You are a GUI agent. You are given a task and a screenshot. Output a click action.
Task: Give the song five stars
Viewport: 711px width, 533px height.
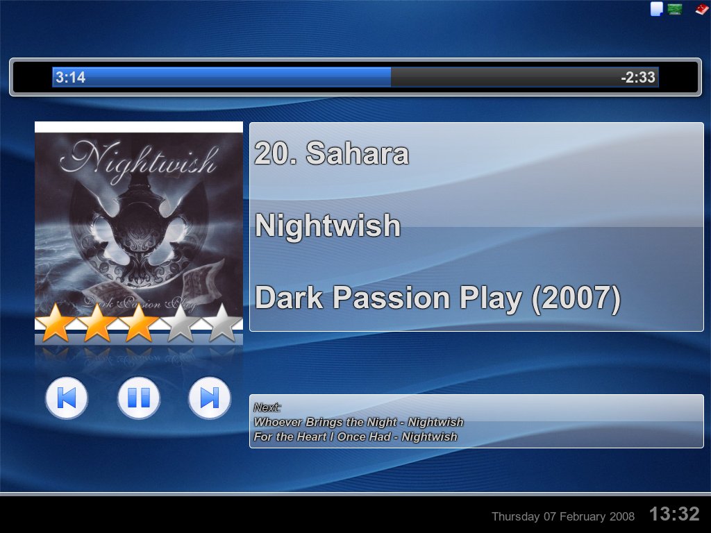coord(222,323)
